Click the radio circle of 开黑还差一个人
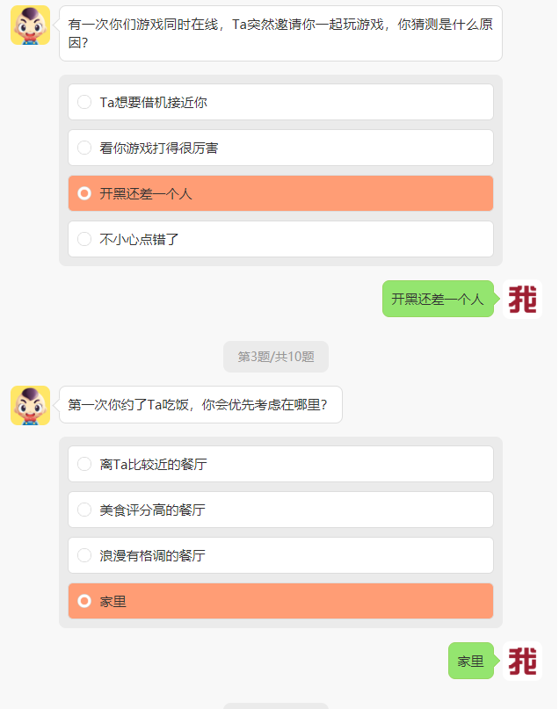This screenshot has height=709, width=559. [x=84, y=193]
